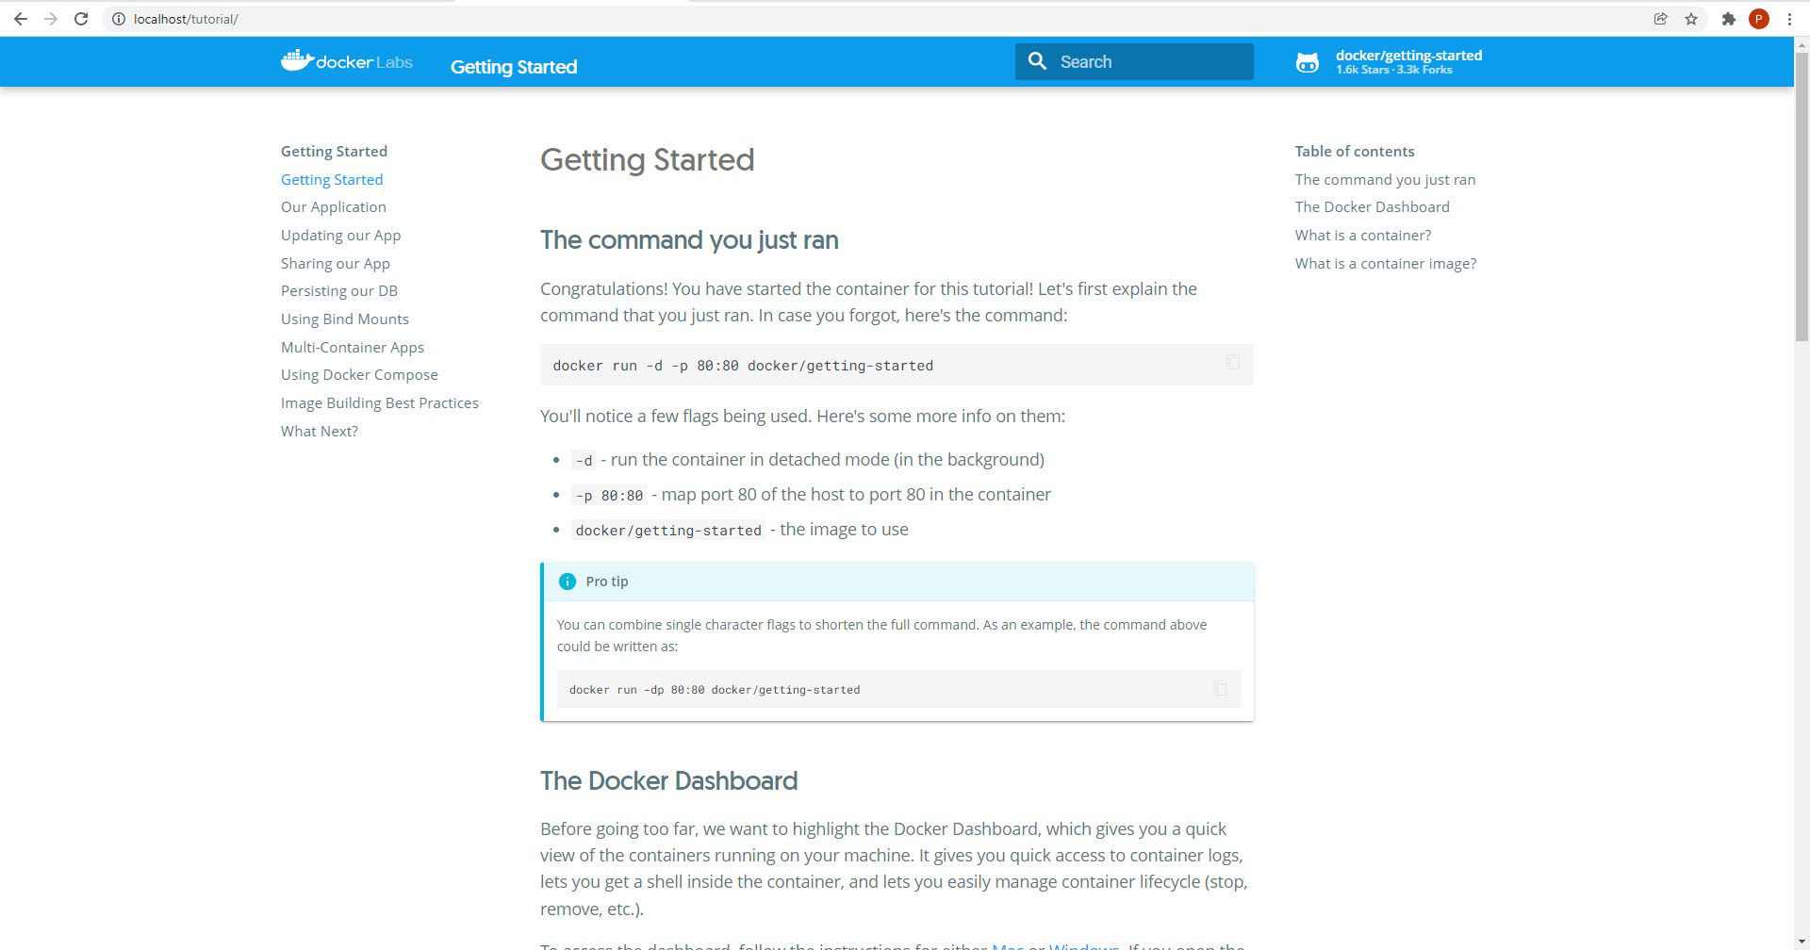Click The Docker Dashboard section heading
This screenshot has height=950, width=1810.
[668, 780]
